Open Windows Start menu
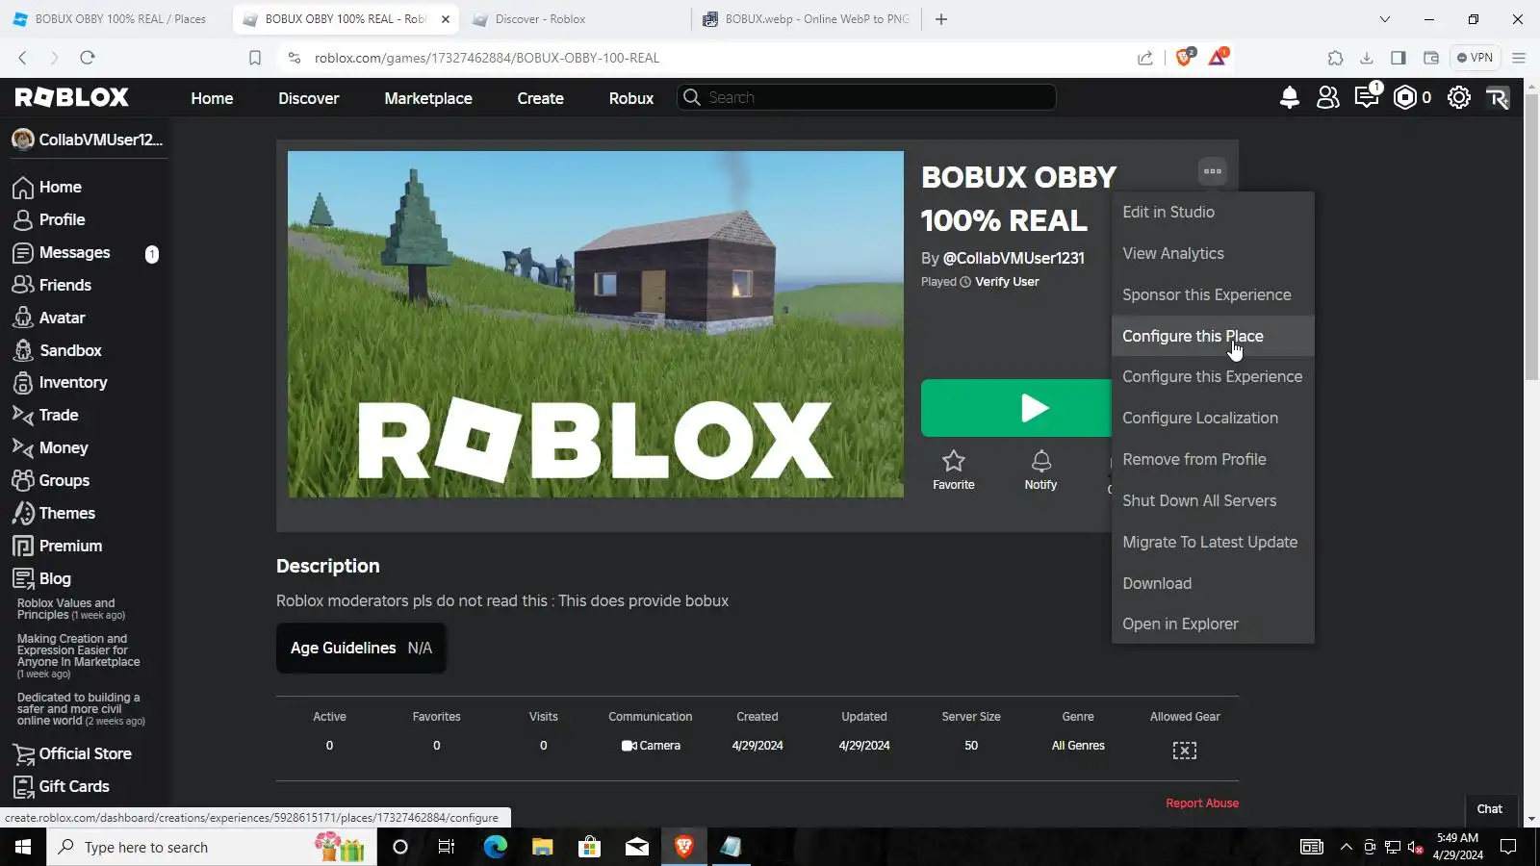1540x866 pixels. click(23, 847)
